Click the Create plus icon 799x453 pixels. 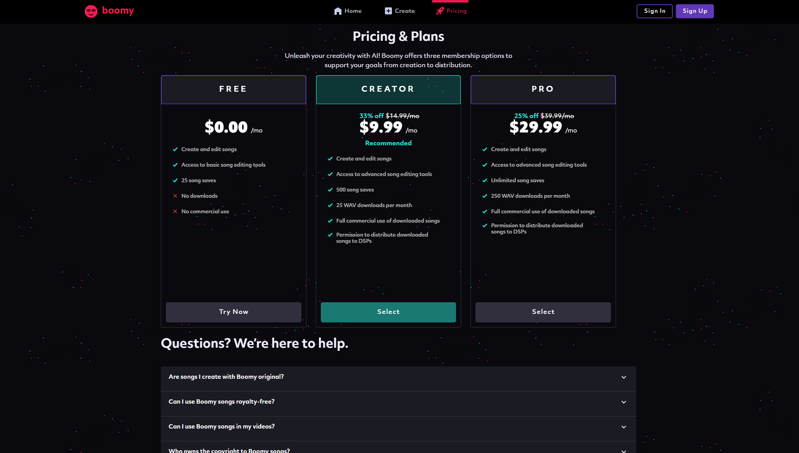(x=388, y=11)
